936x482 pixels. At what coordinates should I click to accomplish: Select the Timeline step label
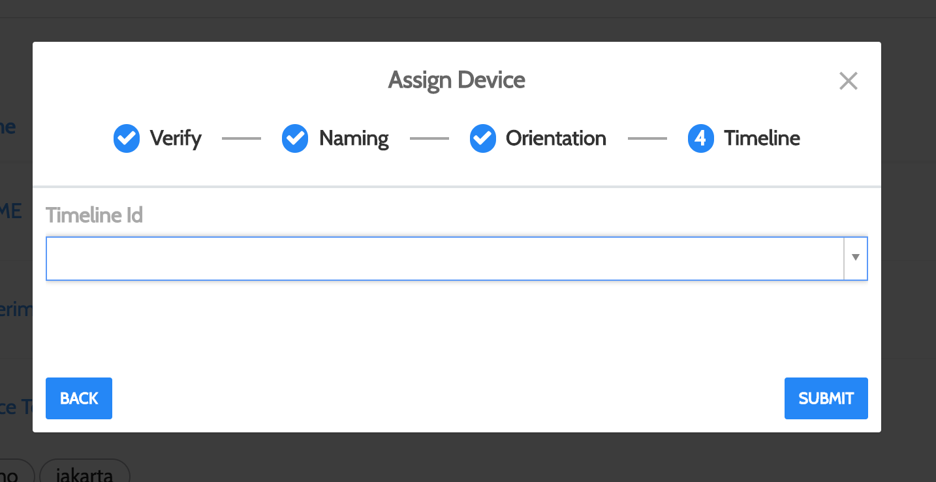click(762, 138)
